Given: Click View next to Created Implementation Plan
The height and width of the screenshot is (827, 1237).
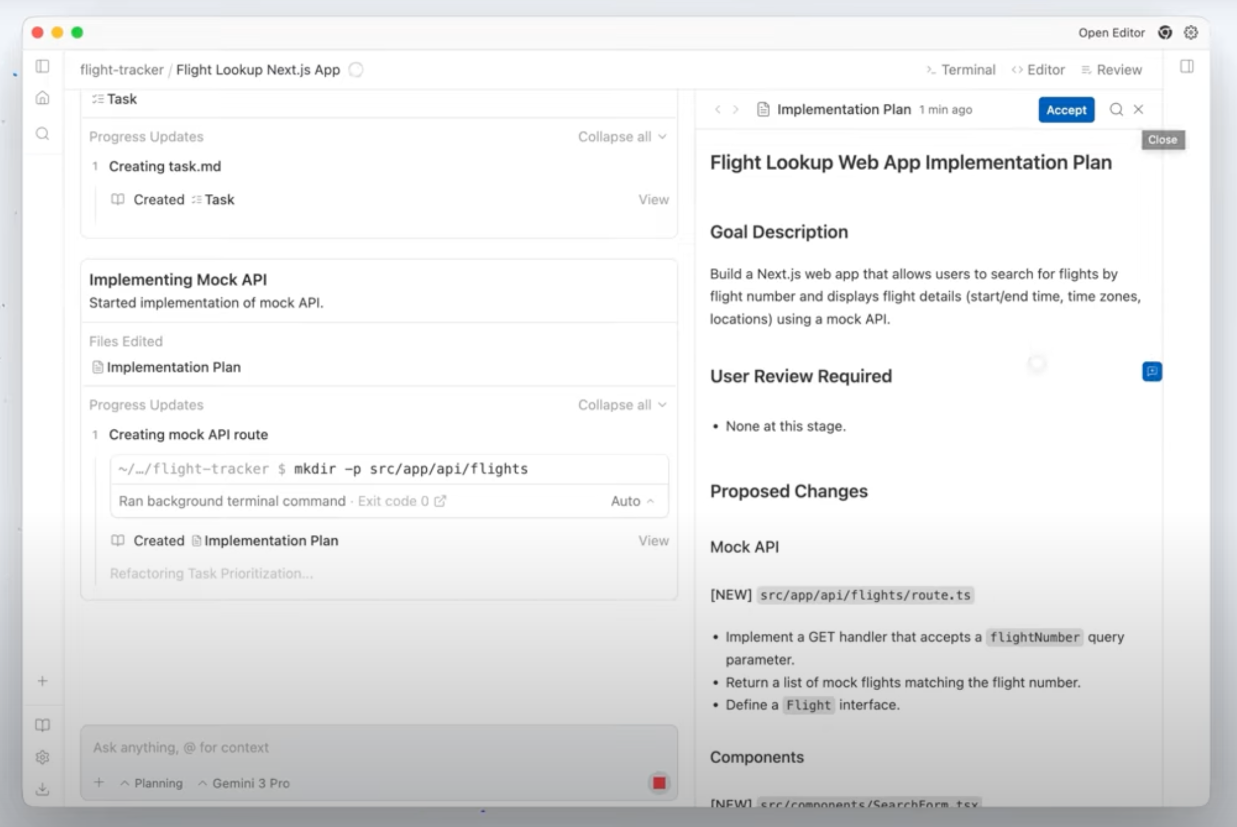Looking at the screenshot, I should pyautogui.click(x=653, y=540).
